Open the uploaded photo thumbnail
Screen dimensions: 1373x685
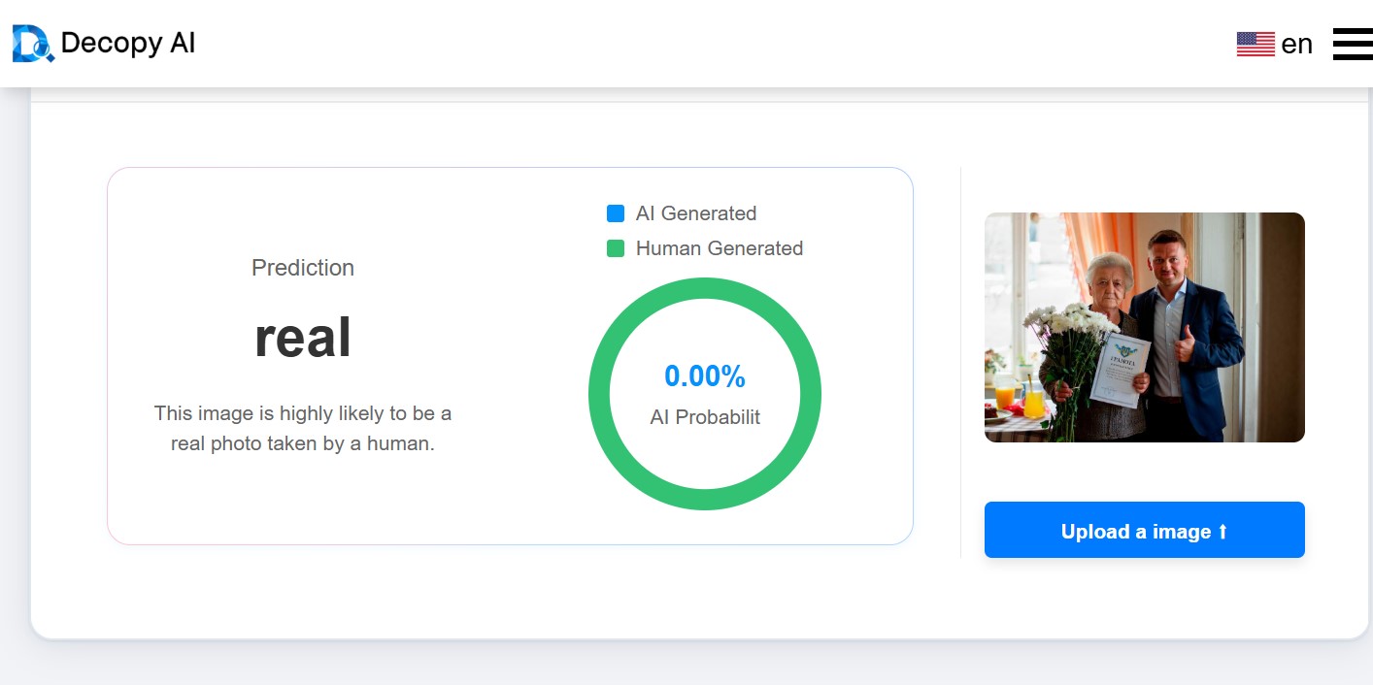coord(1144,327)
